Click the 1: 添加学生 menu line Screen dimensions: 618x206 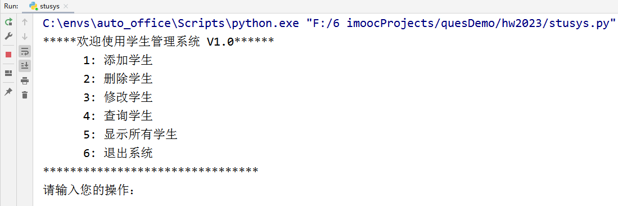coord(118,60)
